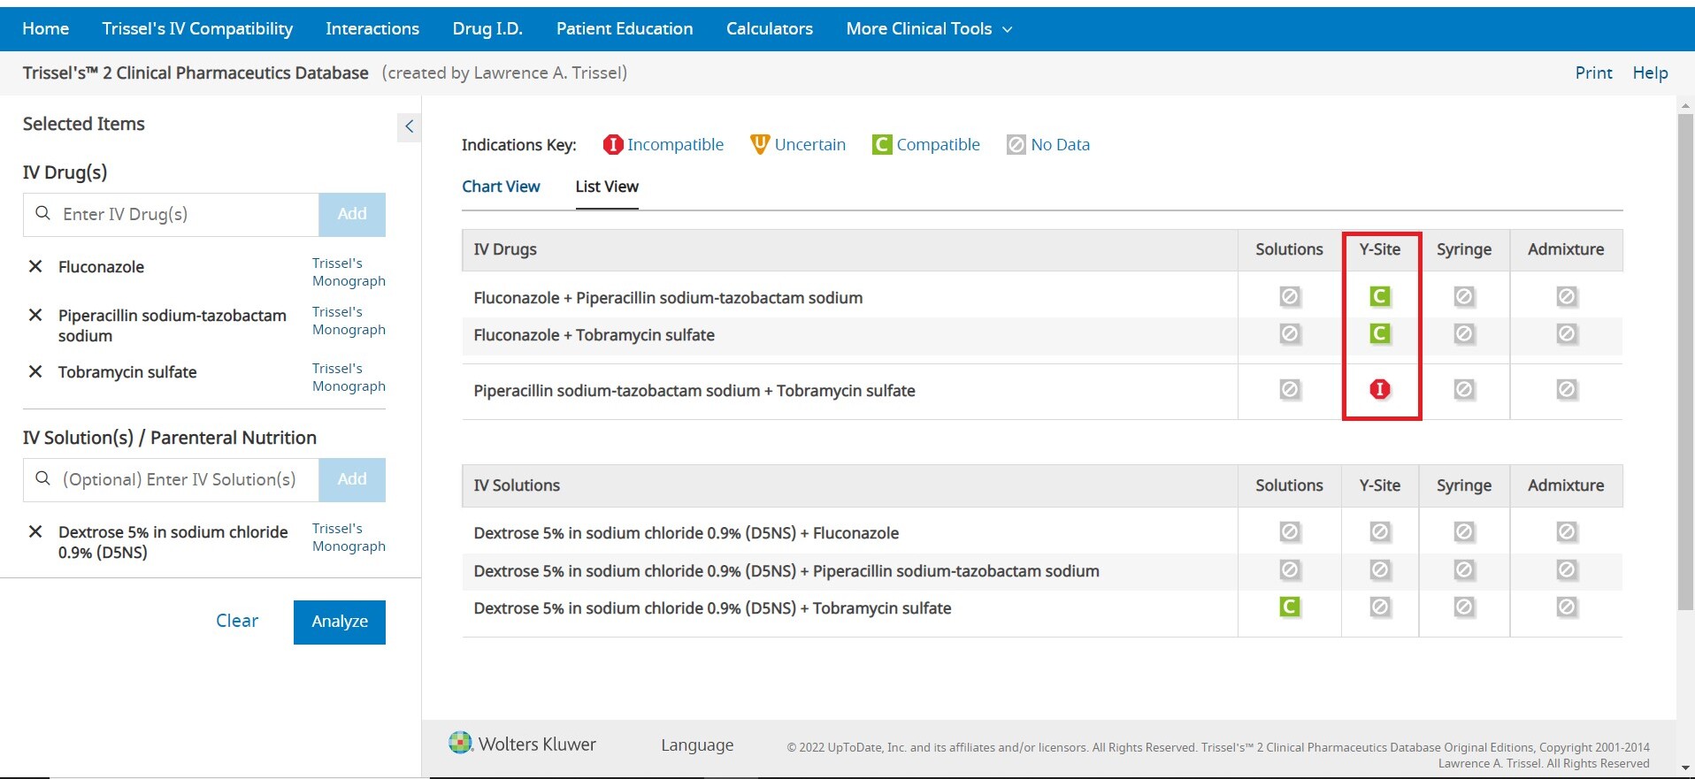Click the Compatible key icon
The height and width of the screenshot is (779, 1695).
(881, 144)
